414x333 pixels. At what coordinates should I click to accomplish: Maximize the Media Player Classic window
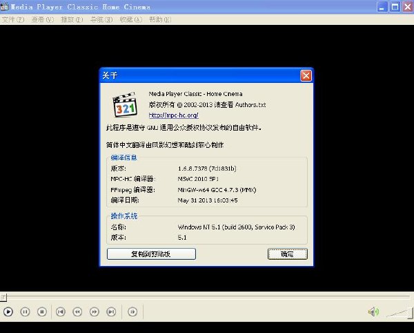395,7
